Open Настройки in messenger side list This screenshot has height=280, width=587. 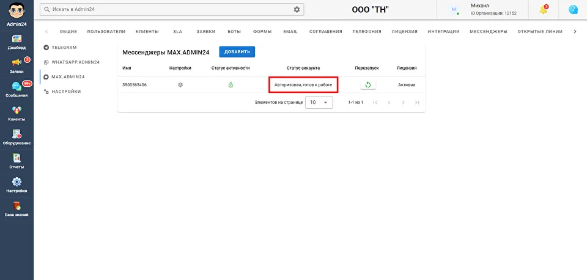pos(62,91)
